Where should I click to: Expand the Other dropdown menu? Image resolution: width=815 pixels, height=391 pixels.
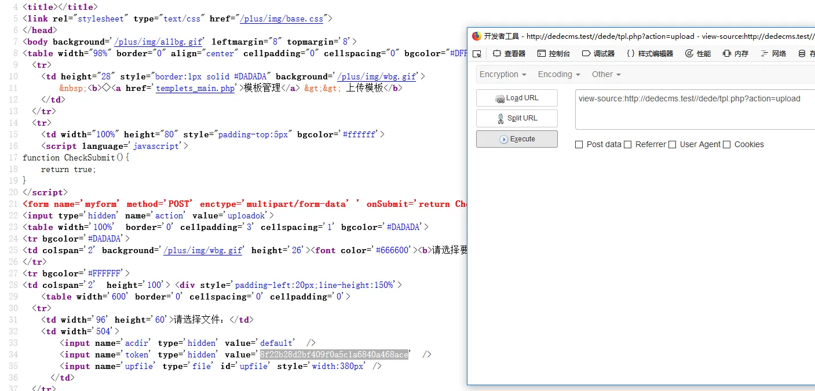[x=606, y=74]
